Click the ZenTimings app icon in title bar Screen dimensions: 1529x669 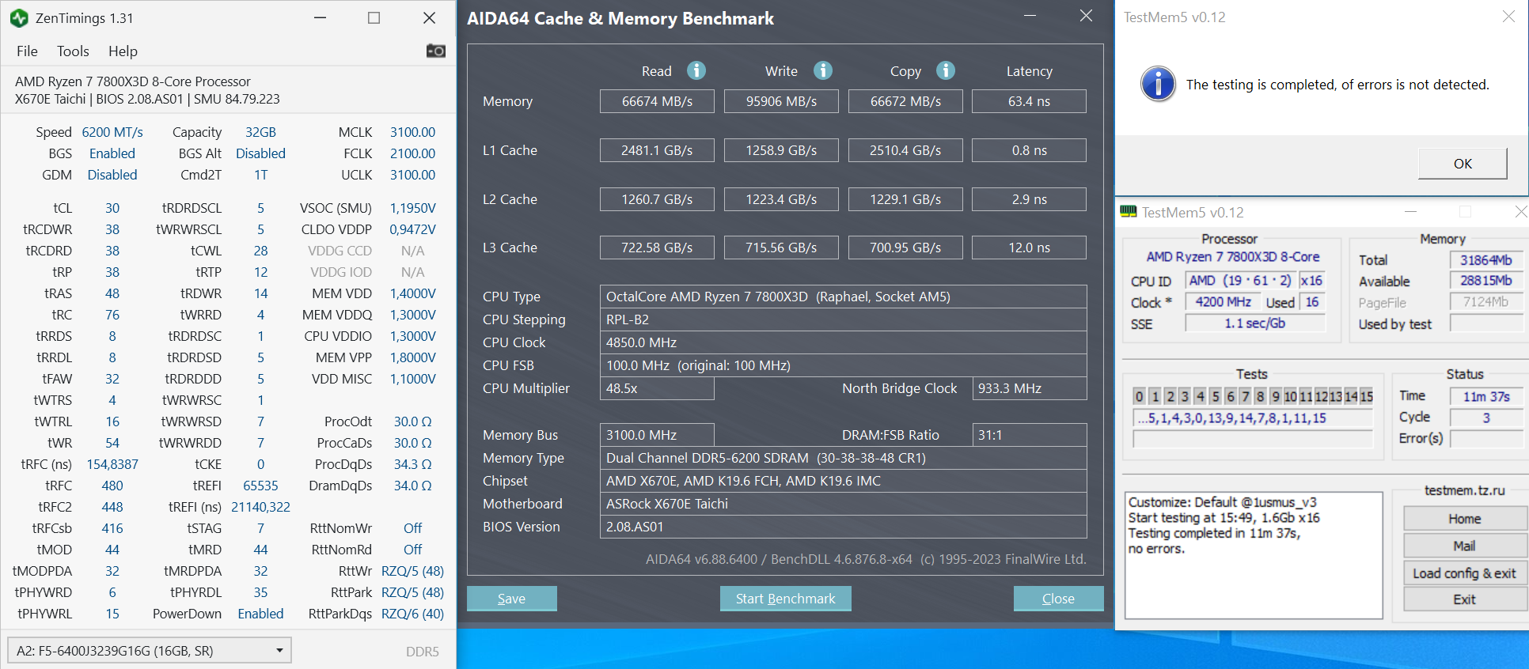(19, 17)
